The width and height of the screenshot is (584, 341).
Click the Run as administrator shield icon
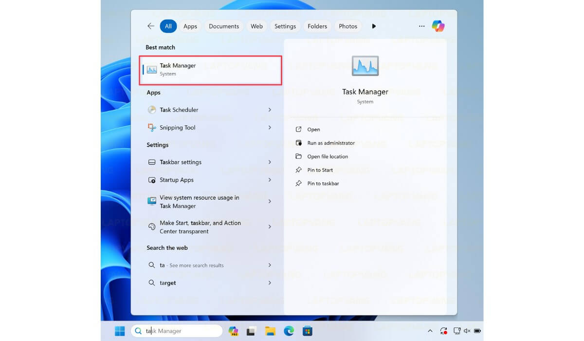tap(298, 143)
